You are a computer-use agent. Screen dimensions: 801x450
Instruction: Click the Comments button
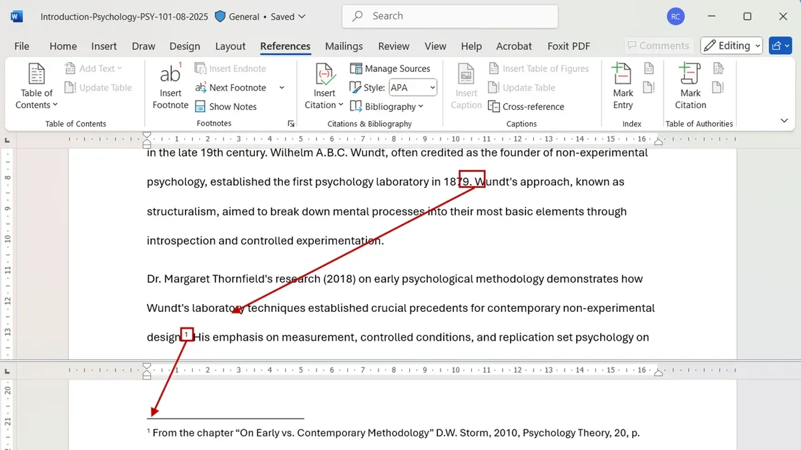[658, 45]
